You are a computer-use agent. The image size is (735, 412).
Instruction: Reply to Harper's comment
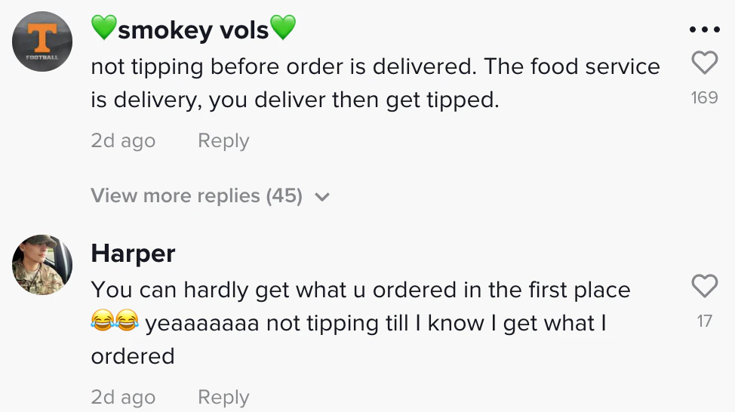[x=223, y=398]
